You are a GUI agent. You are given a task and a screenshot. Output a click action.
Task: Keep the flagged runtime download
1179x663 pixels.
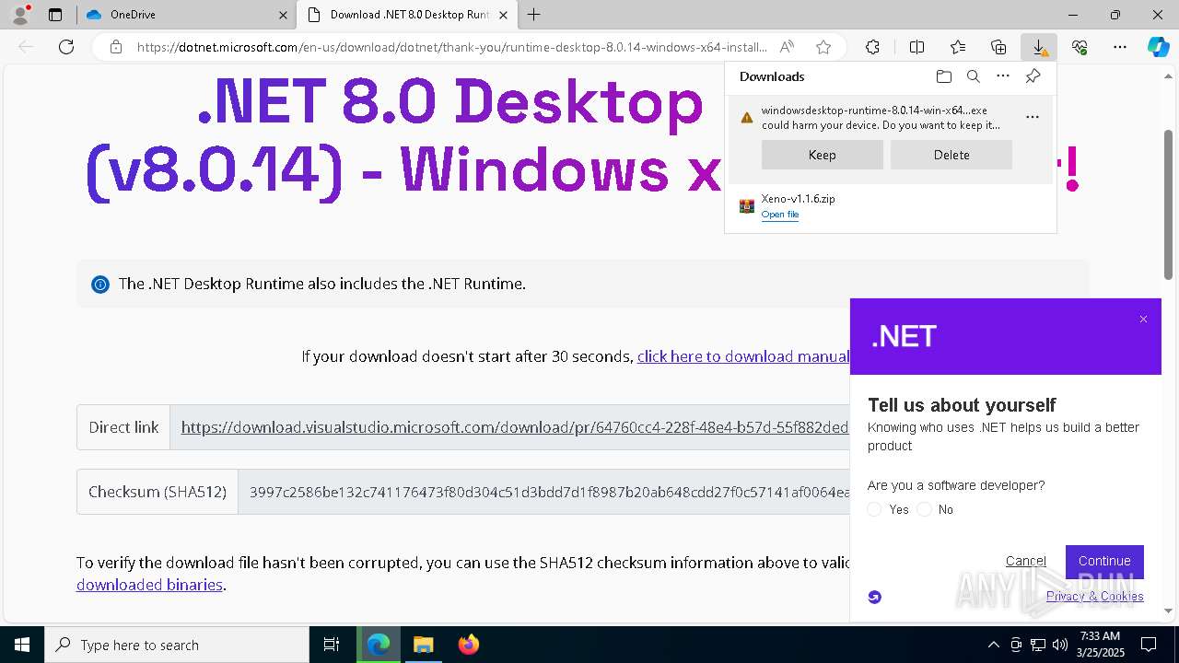pos(823,155)
